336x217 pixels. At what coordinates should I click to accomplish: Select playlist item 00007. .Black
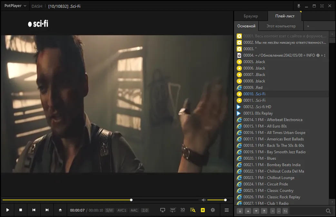282,75
